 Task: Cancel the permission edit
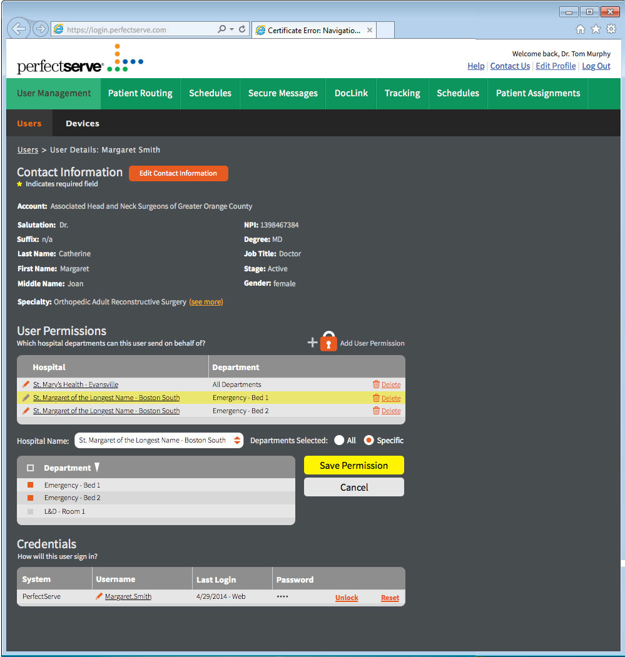point(354,488)
